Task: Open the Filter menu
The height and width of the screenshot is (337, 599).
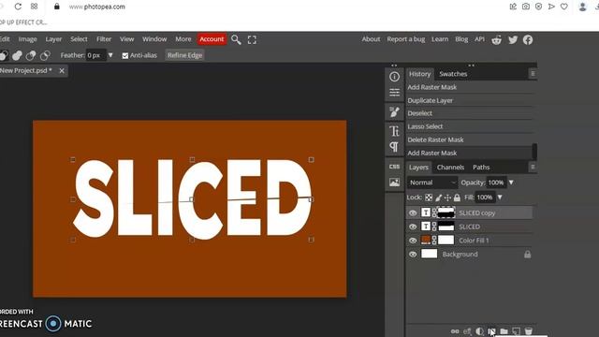Action: [x=104, y=39]
